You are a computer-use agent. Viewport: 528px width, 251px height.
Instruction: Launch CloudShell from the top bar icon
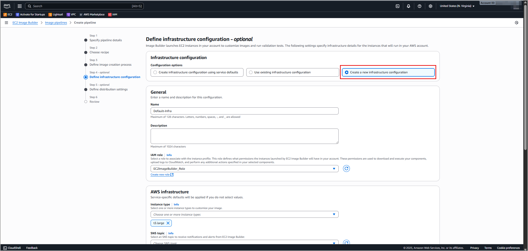point(397,6)
